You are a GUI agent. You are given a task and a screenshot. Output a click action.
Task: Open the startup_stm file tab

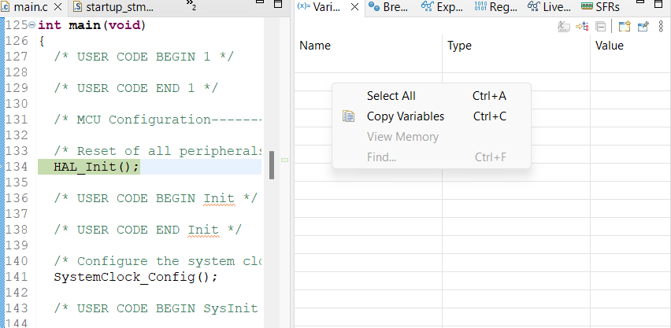click(120, 8)
